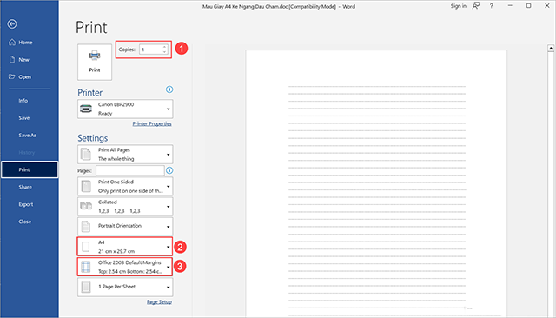Screen dimensions: 556x318
Task: Open the Canon LBP2900 printer dropdown
Action: [168, 109]
